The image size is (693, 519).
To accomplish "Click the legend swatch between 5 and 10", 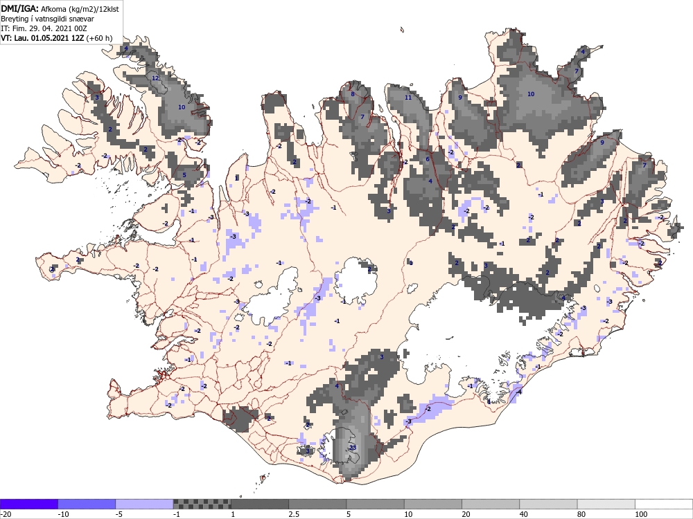I will coord(375,504).
